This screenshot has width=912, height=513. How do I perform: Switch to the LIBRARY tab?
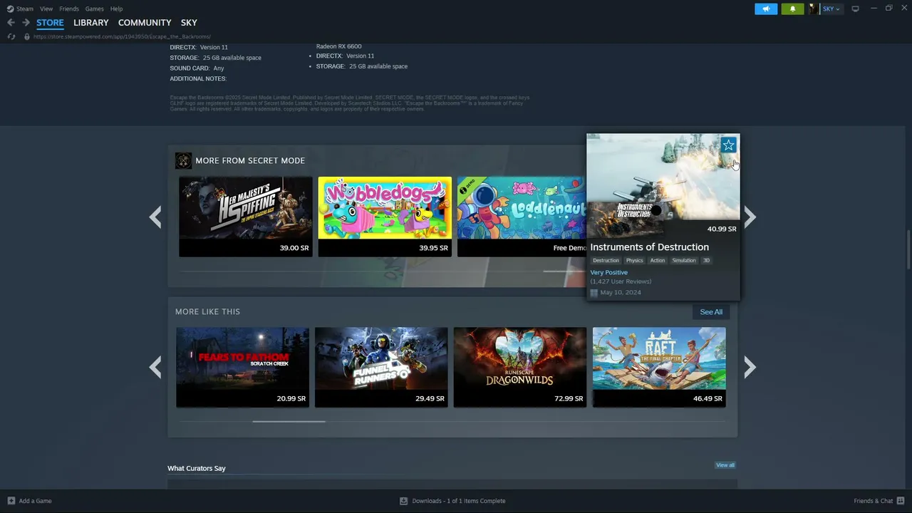(x=91, y=23)
